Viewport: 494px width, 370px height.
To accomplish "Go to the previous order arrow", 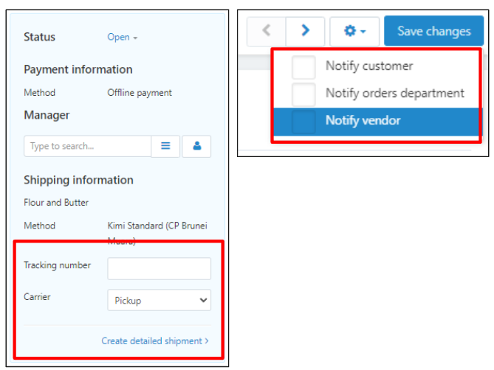I will pyautogui.click(x=267, y=31).
